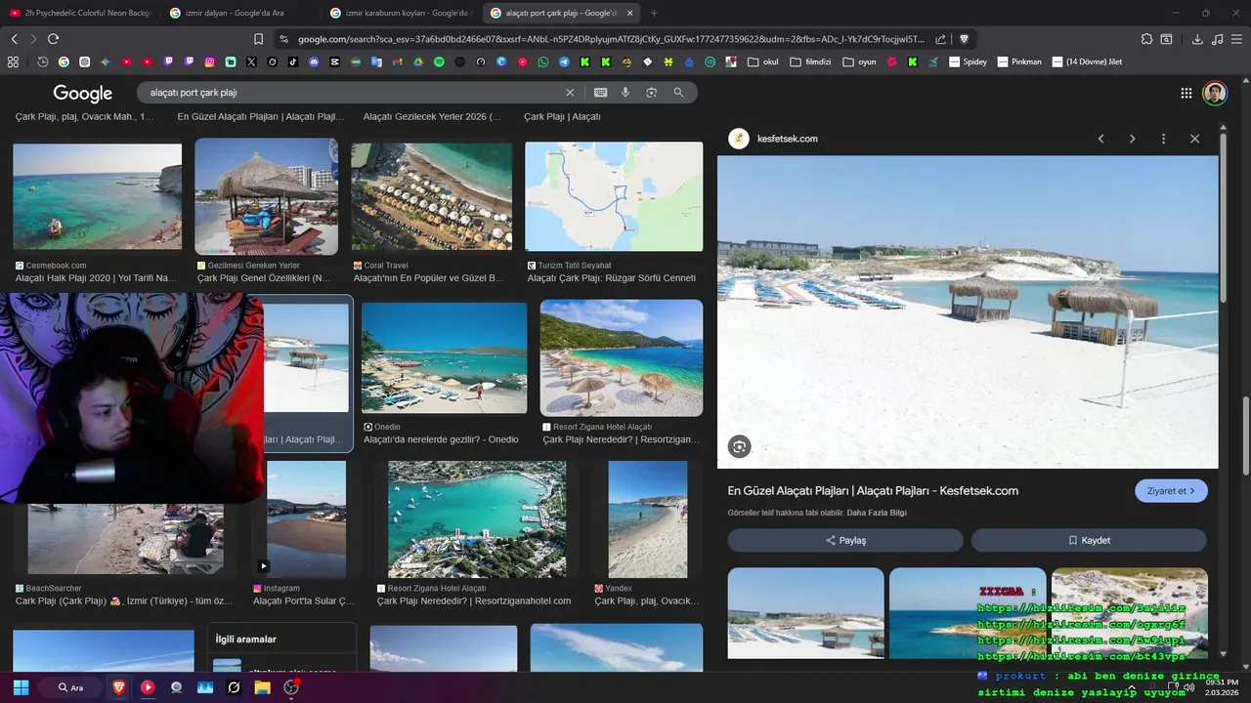Click the Kaydet save button
Screen dimensions: 1251x703
tap(1089, 540)
